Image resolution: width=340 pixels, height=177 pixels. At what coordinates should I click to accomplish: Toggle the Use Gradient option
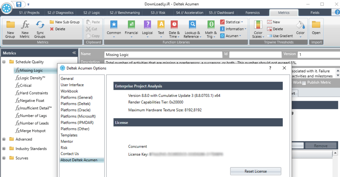pyautogui.click(x=280, y=36)
